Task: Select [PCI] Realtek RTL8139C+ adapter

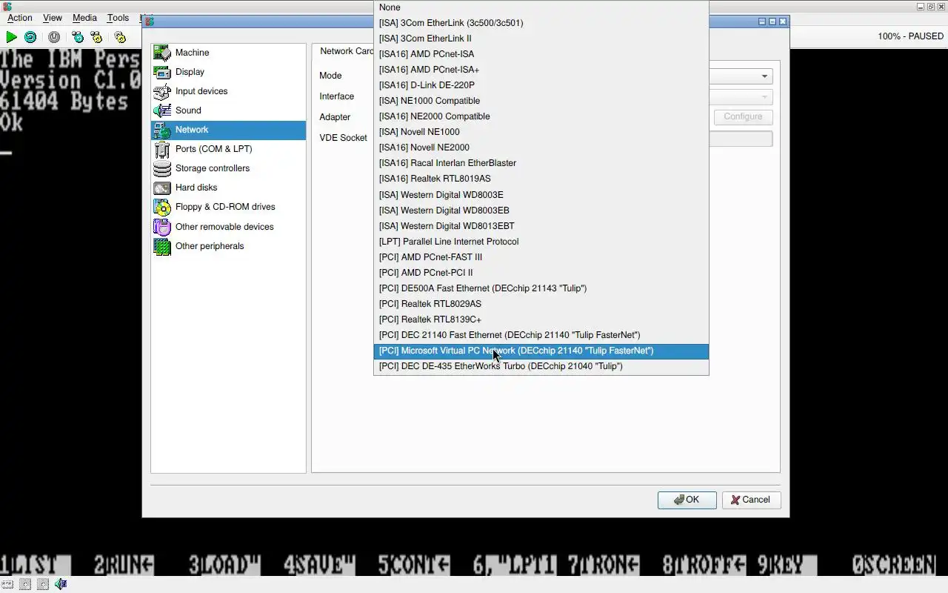Action: click(541, 319)
